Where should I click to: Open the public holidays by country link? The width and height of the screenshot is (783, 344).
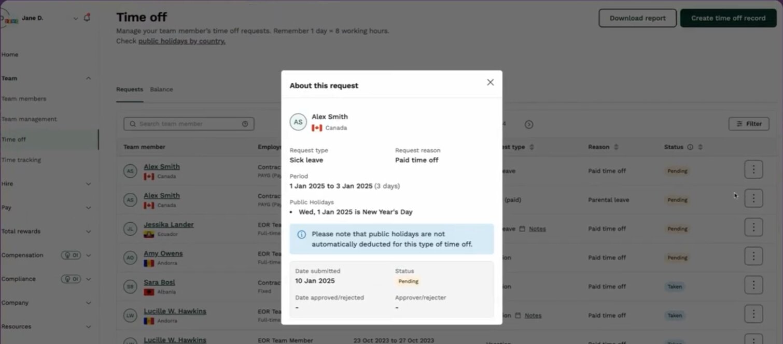pyautogui.click(x=181, y=41)
